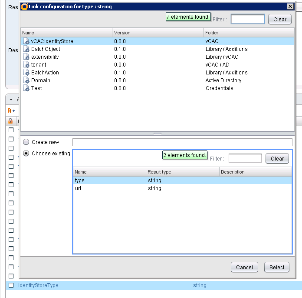Sort attributes by Result type column
This screenshot has height=298, width=302.
click(x=183, y=172)
